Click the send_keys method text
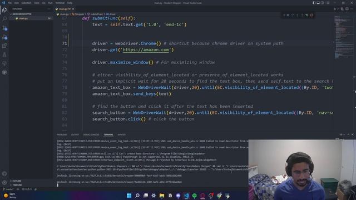The width and height of the screenshot is (356, 200). coord(144,94)
